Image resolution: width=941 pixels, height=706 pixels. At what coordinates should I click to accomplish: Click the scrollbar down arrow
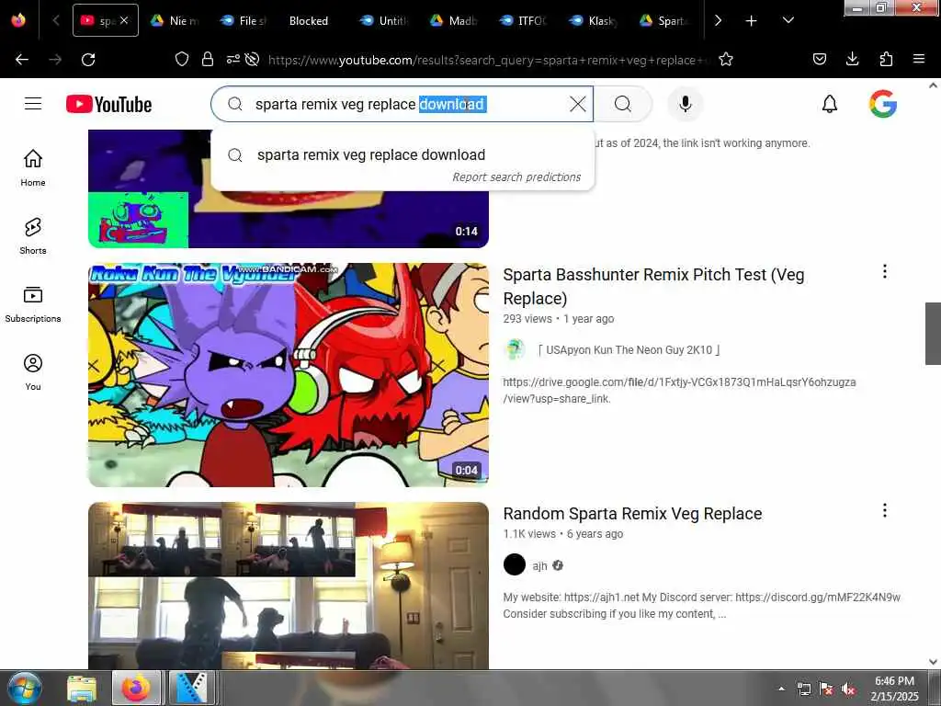point(933,662)
